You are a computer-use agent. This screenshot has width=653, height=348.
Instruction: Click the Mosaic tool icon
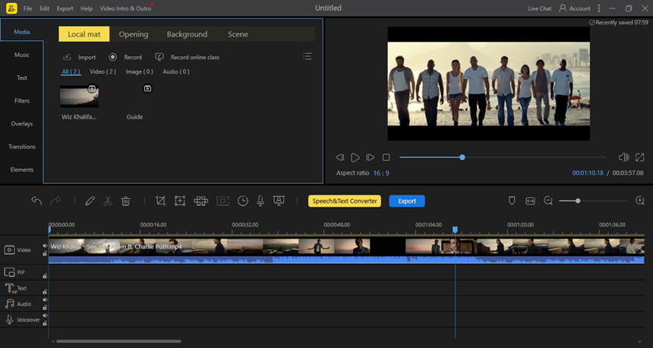pos(200,201)
